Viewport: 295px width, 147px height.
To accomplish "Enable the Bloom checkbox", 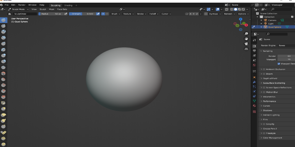I will 264,74.
